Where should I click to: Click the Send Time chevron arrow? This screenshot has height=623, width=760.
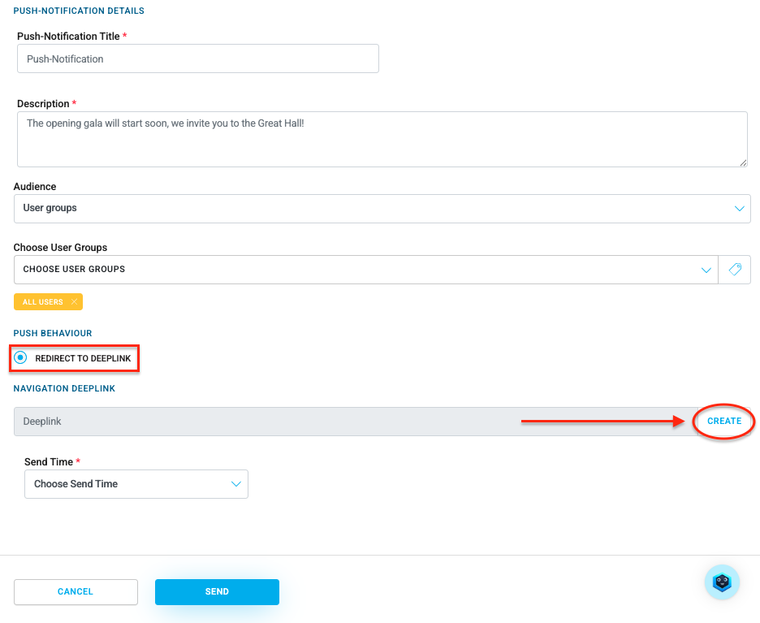point(236,484)
